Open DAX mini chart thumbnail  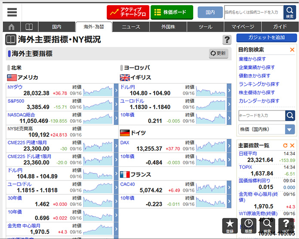(211, 146)
